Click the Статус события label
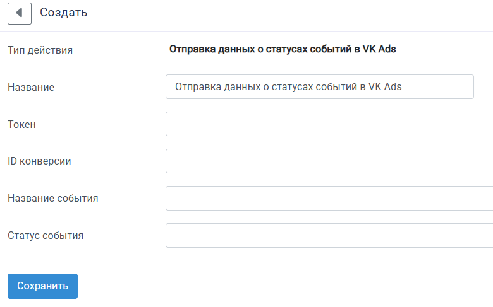493x307 pixels. click(x=46, y=236)
